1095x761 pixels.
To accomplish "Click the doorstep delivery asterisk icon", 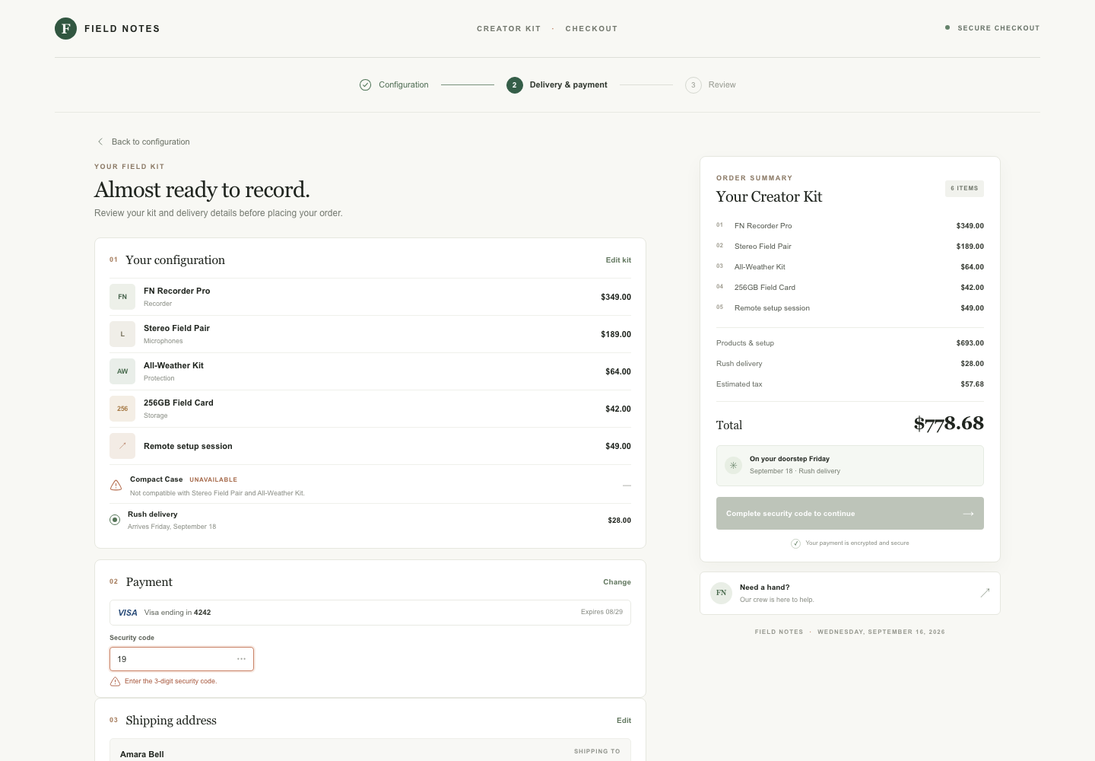I will 733,465.
